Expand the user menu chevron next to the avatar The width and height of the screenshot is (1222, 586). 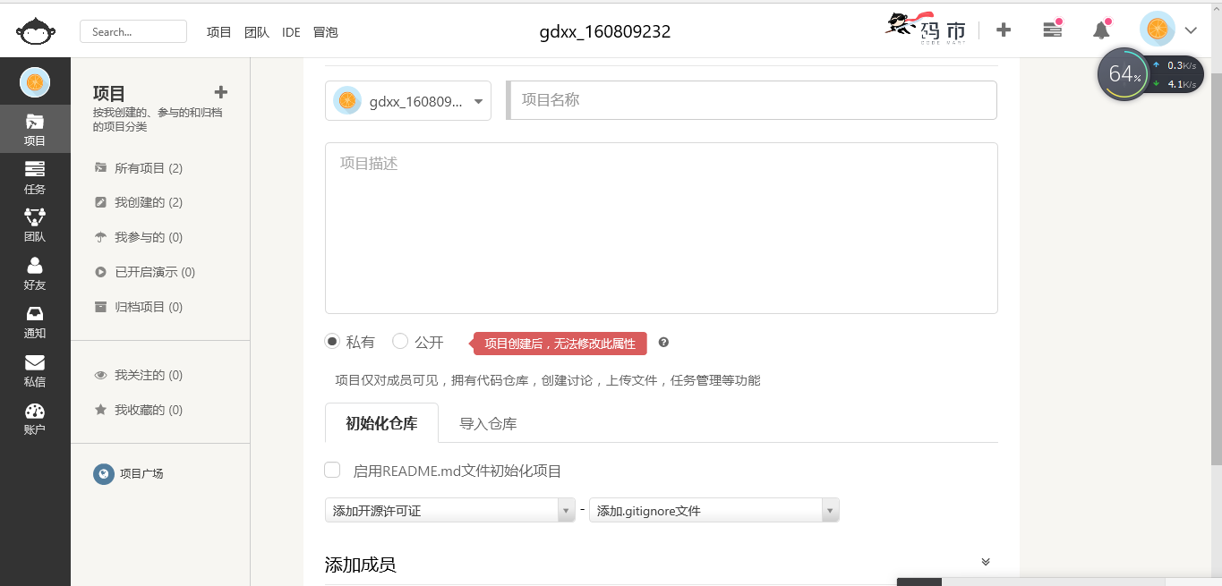tap(1191, 30)
